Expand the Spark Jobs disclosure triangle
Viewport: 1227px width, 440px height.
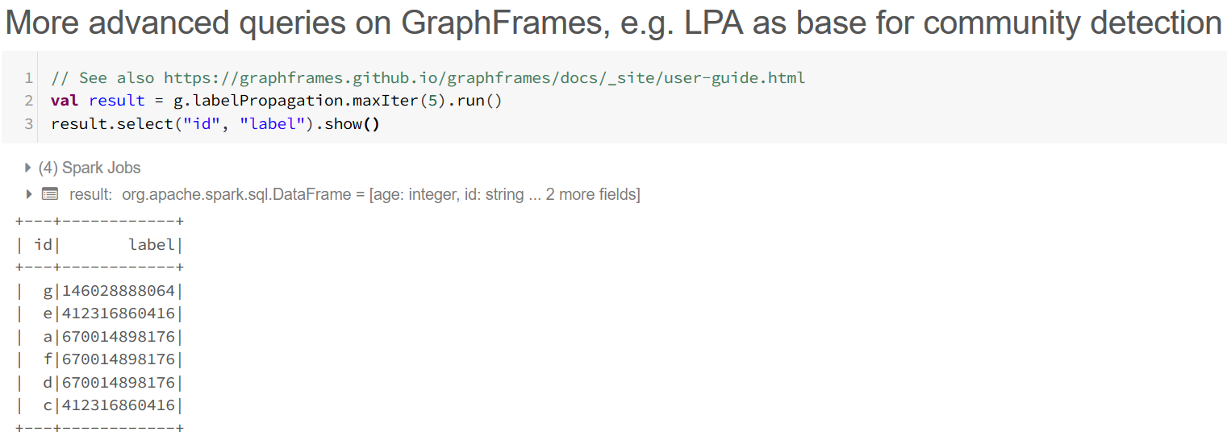[28, 168]
